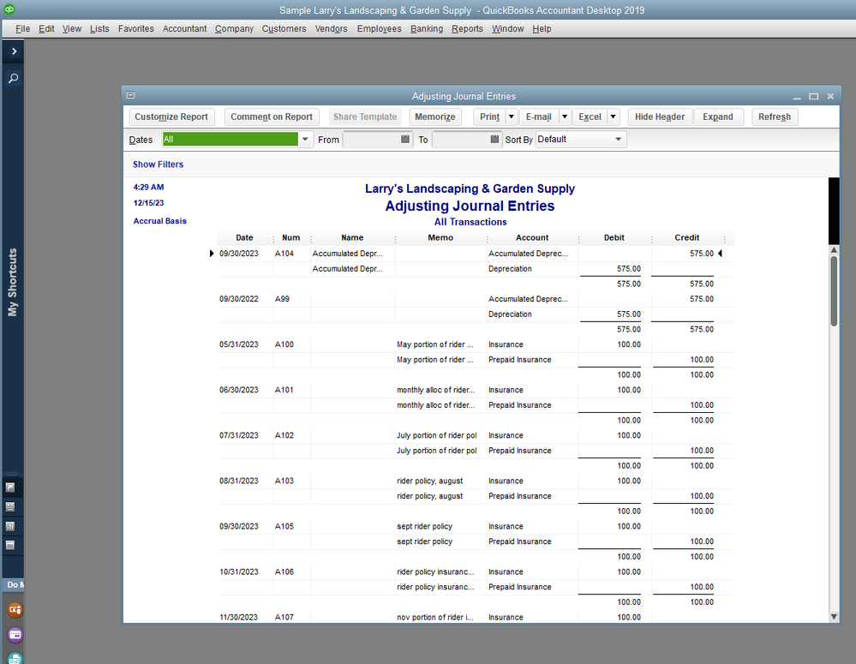Open the Reports menu
Viewport: 856px width, 664px height.
(467, 28)
